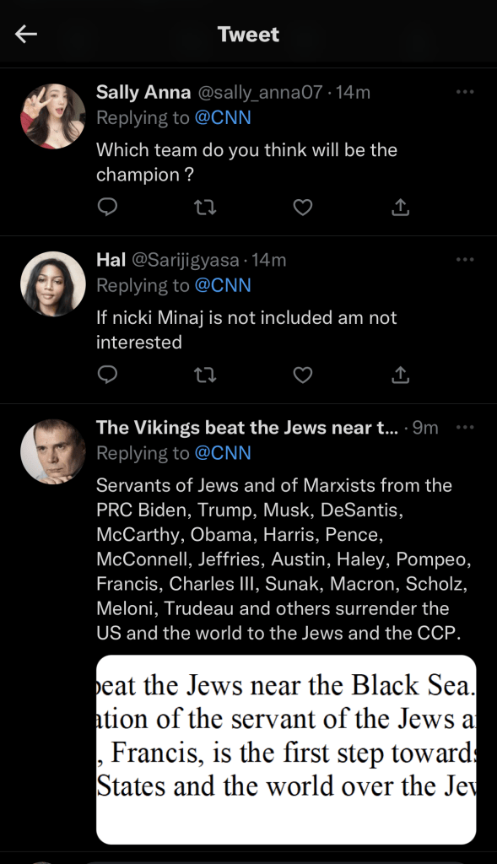Retweet Sally Anna's reply
The image size is (497, 864).
click(205, 207)
